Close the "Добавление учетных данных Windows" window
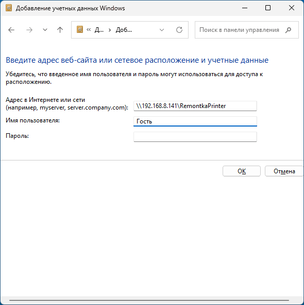304x305 pixels. 292,8
